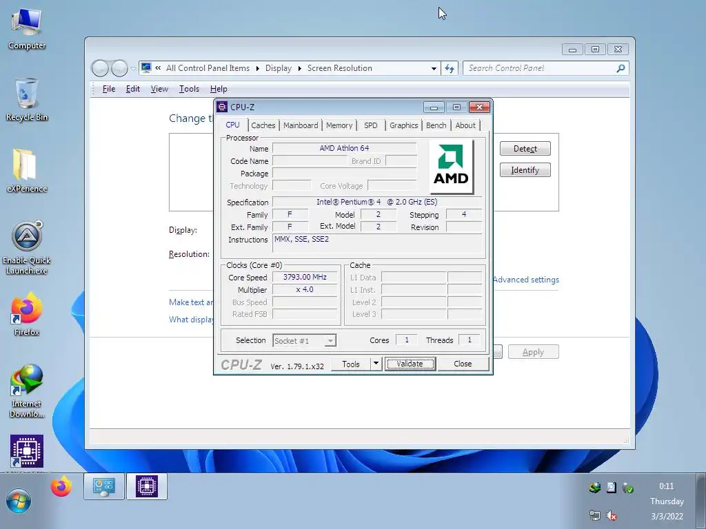
Task: Expand the breadcrumb arrow after Display
Action: (299, 68)
